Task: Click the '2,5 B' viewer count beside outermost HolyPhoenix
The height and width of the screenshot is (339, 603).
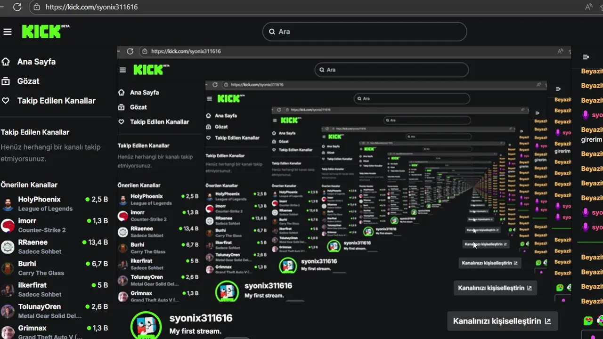Action: tap(99, 200)
